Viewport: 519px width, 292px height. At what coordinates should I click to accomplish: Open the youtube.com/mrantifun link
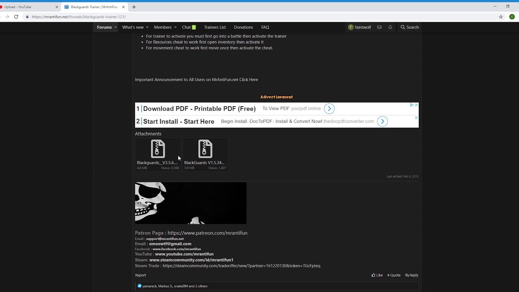184,254
